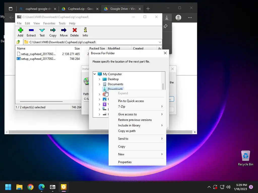The height and width of the screenshot is (193, 258).
Task: Click the browser horizontal scrollbar
Action: [101, 132]
